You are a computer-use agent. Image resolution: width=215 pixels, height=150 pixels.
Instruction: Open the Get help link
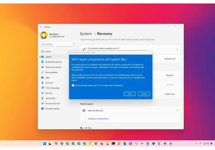[x=88, y=128]
